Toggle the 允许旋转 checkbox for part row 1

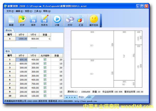tap(45, 60)
